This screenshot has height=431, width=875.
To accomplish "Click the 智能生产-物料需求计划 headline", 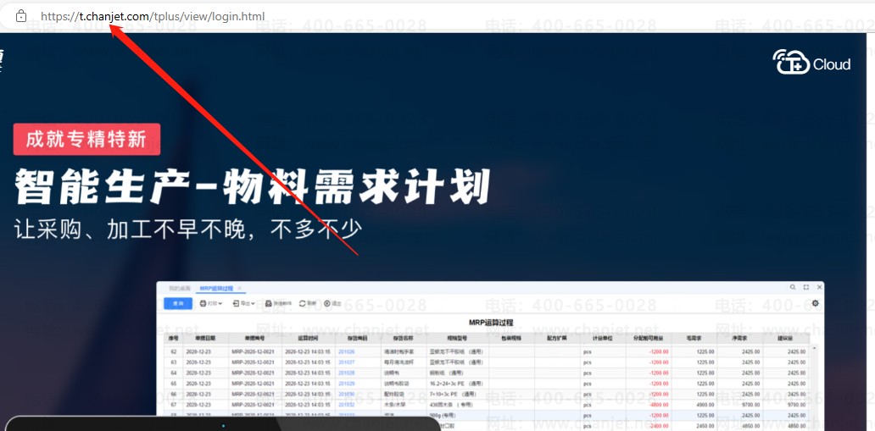I will point(252,187).
